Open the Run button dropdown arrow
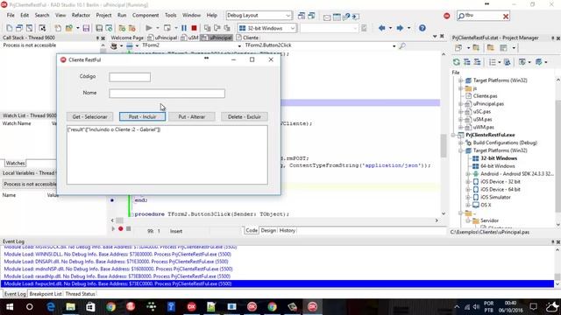Viewport: 561px width, 315px height. click(x=157, y=28)
